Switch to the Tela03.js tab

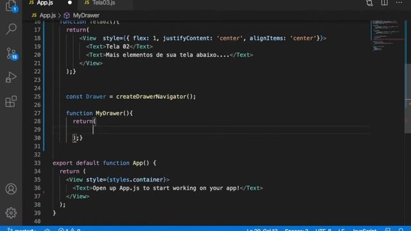(x=103, y=3)
